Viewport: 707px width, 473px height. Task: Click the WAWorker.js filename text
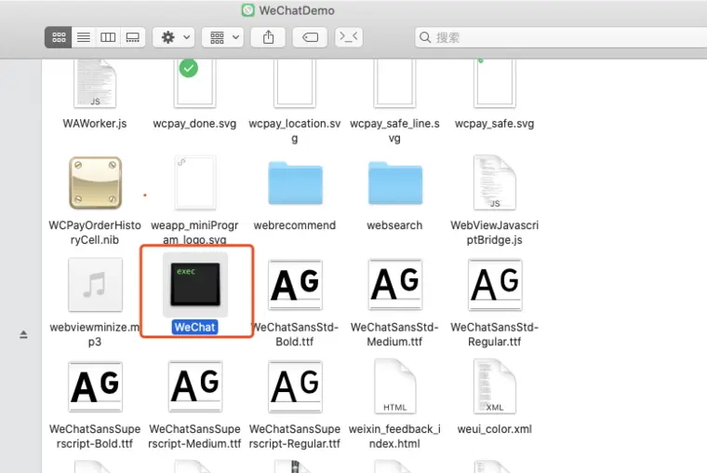coord(95,124)
